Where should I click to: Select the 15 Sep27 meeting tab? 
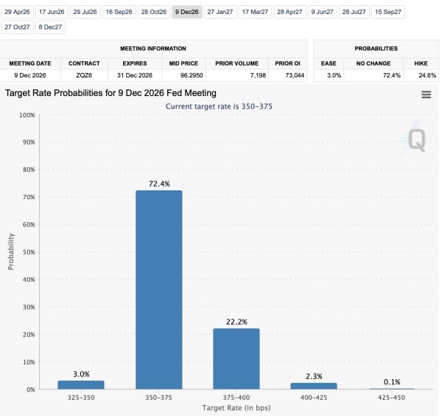click(x=388, y=12)
